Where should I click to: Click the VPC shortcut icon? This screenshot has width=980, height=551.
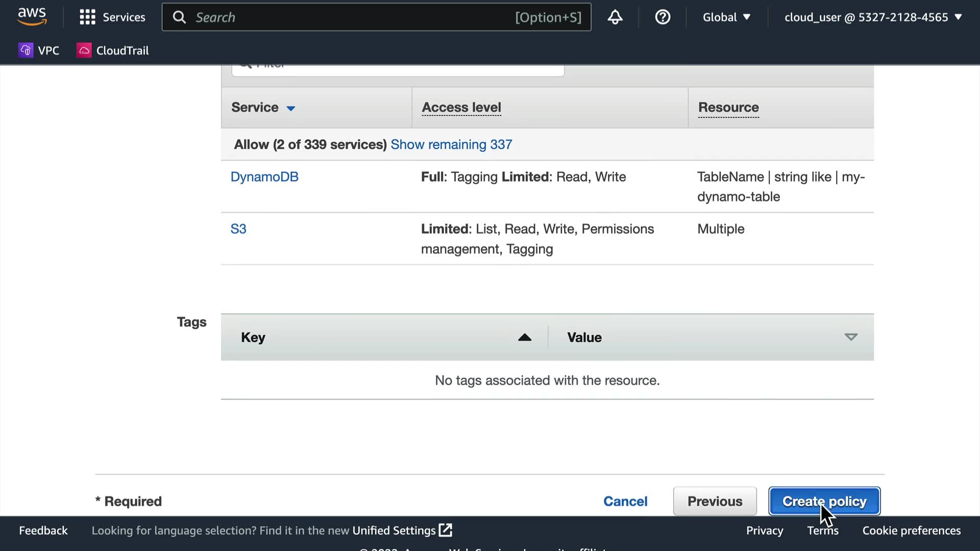click(x=26, y=50)
